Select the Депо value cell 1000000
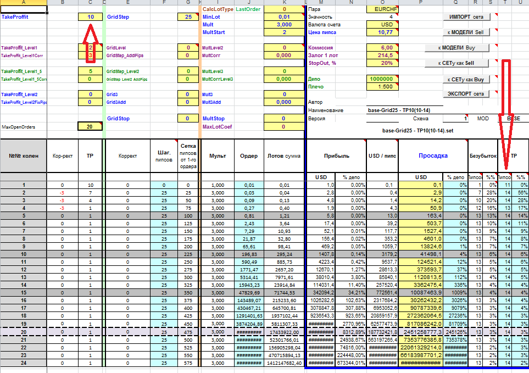The image size is (529, 373). [x=382, y=79]
